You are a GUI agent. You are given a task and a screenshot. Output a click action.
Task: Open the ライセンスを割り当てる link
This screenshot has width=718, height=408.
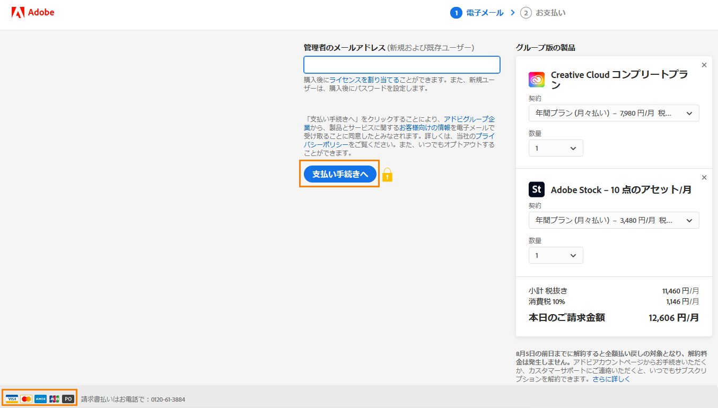(364, 80)
